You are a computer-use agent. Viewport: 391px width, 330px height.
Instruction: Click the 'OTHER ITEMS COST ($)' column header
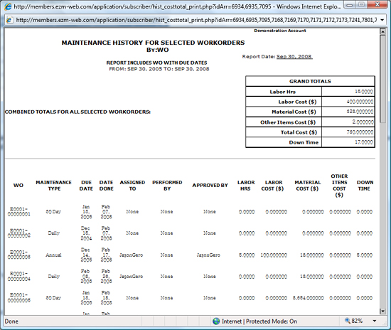pos(339,186)
